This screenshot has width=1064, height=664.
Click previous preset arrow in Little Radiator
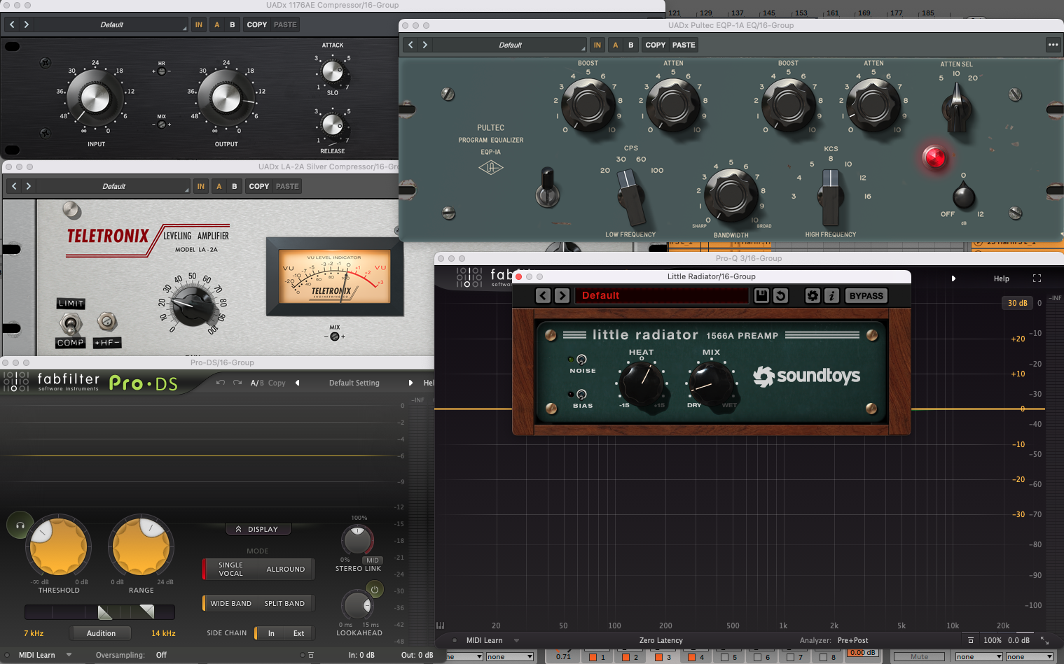tap(543, 296)
